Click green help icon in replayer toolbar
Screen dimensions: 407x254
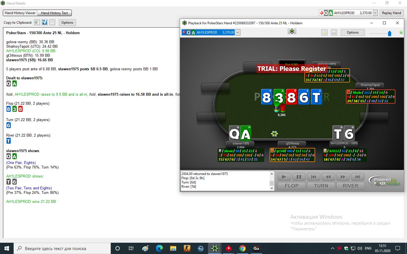pos(401,32)
